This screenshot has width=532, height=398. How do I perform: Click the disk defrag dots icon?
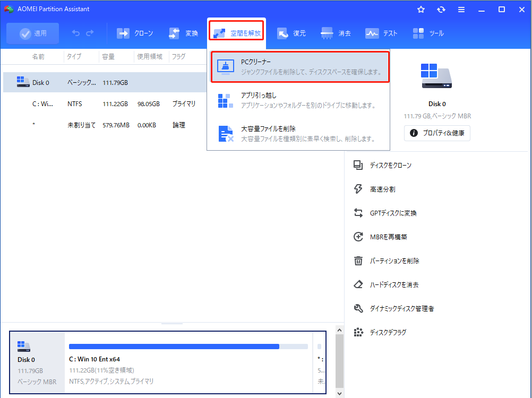pos(358,332)
